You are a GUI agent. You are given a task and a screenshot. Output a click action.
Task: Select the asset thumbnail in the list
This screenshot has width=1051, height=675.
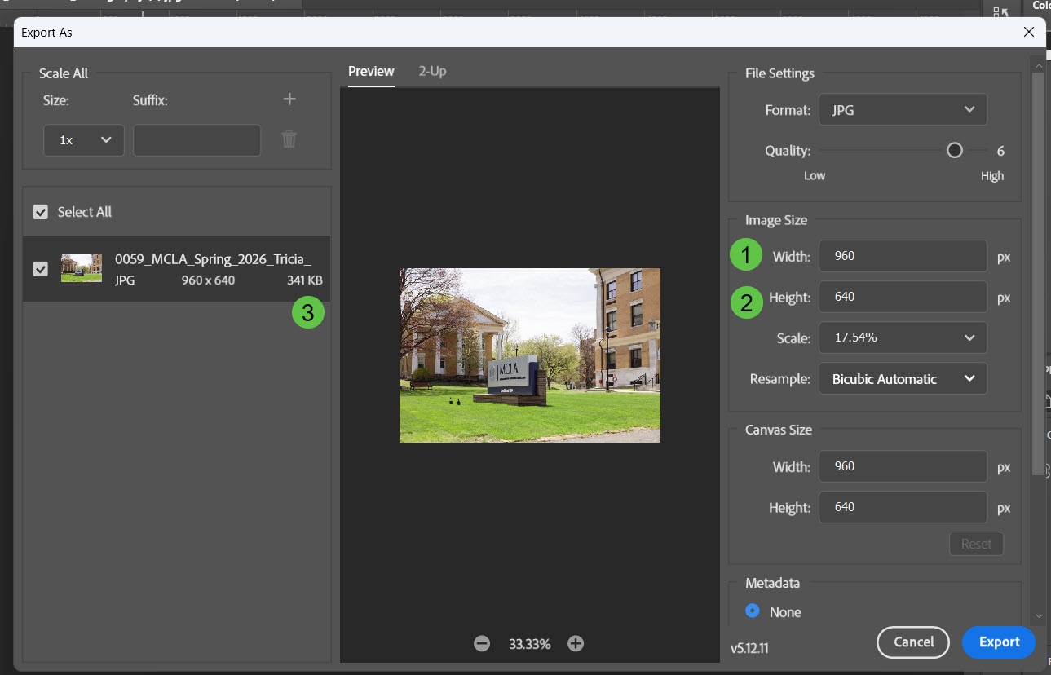pos(82,268)
